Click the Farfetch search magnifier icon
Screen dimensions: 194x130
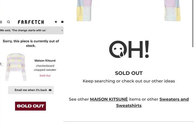pos(9,22)
